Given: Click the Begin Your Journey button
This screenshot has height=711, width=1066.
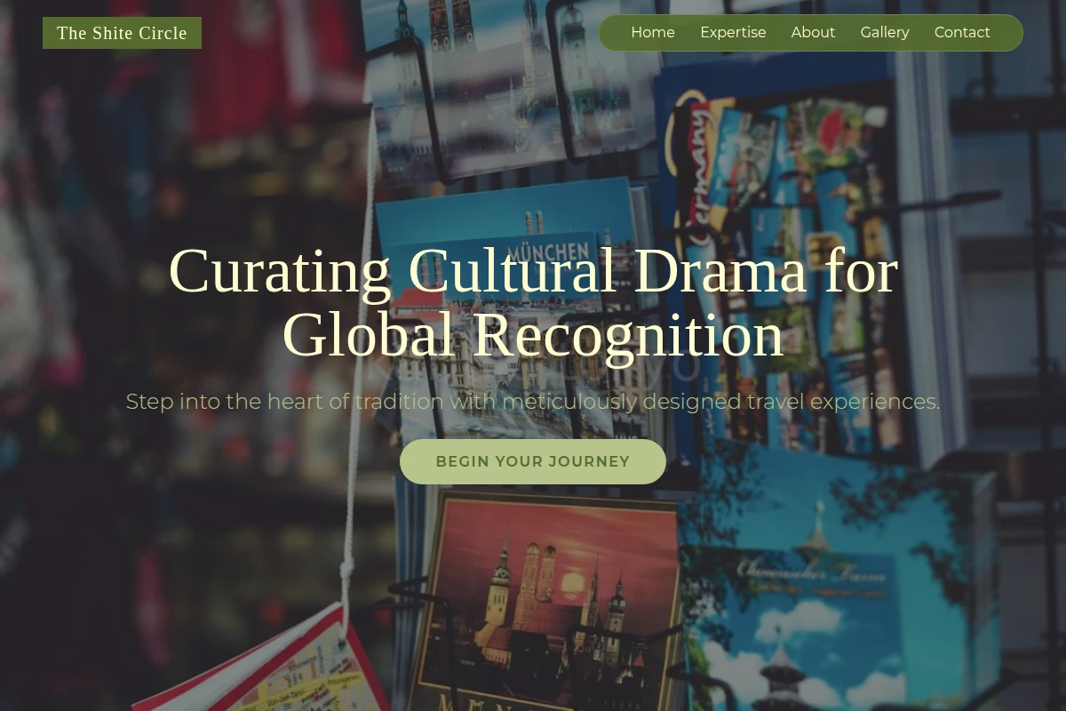Looking at the screenshot, I should 533,461.
